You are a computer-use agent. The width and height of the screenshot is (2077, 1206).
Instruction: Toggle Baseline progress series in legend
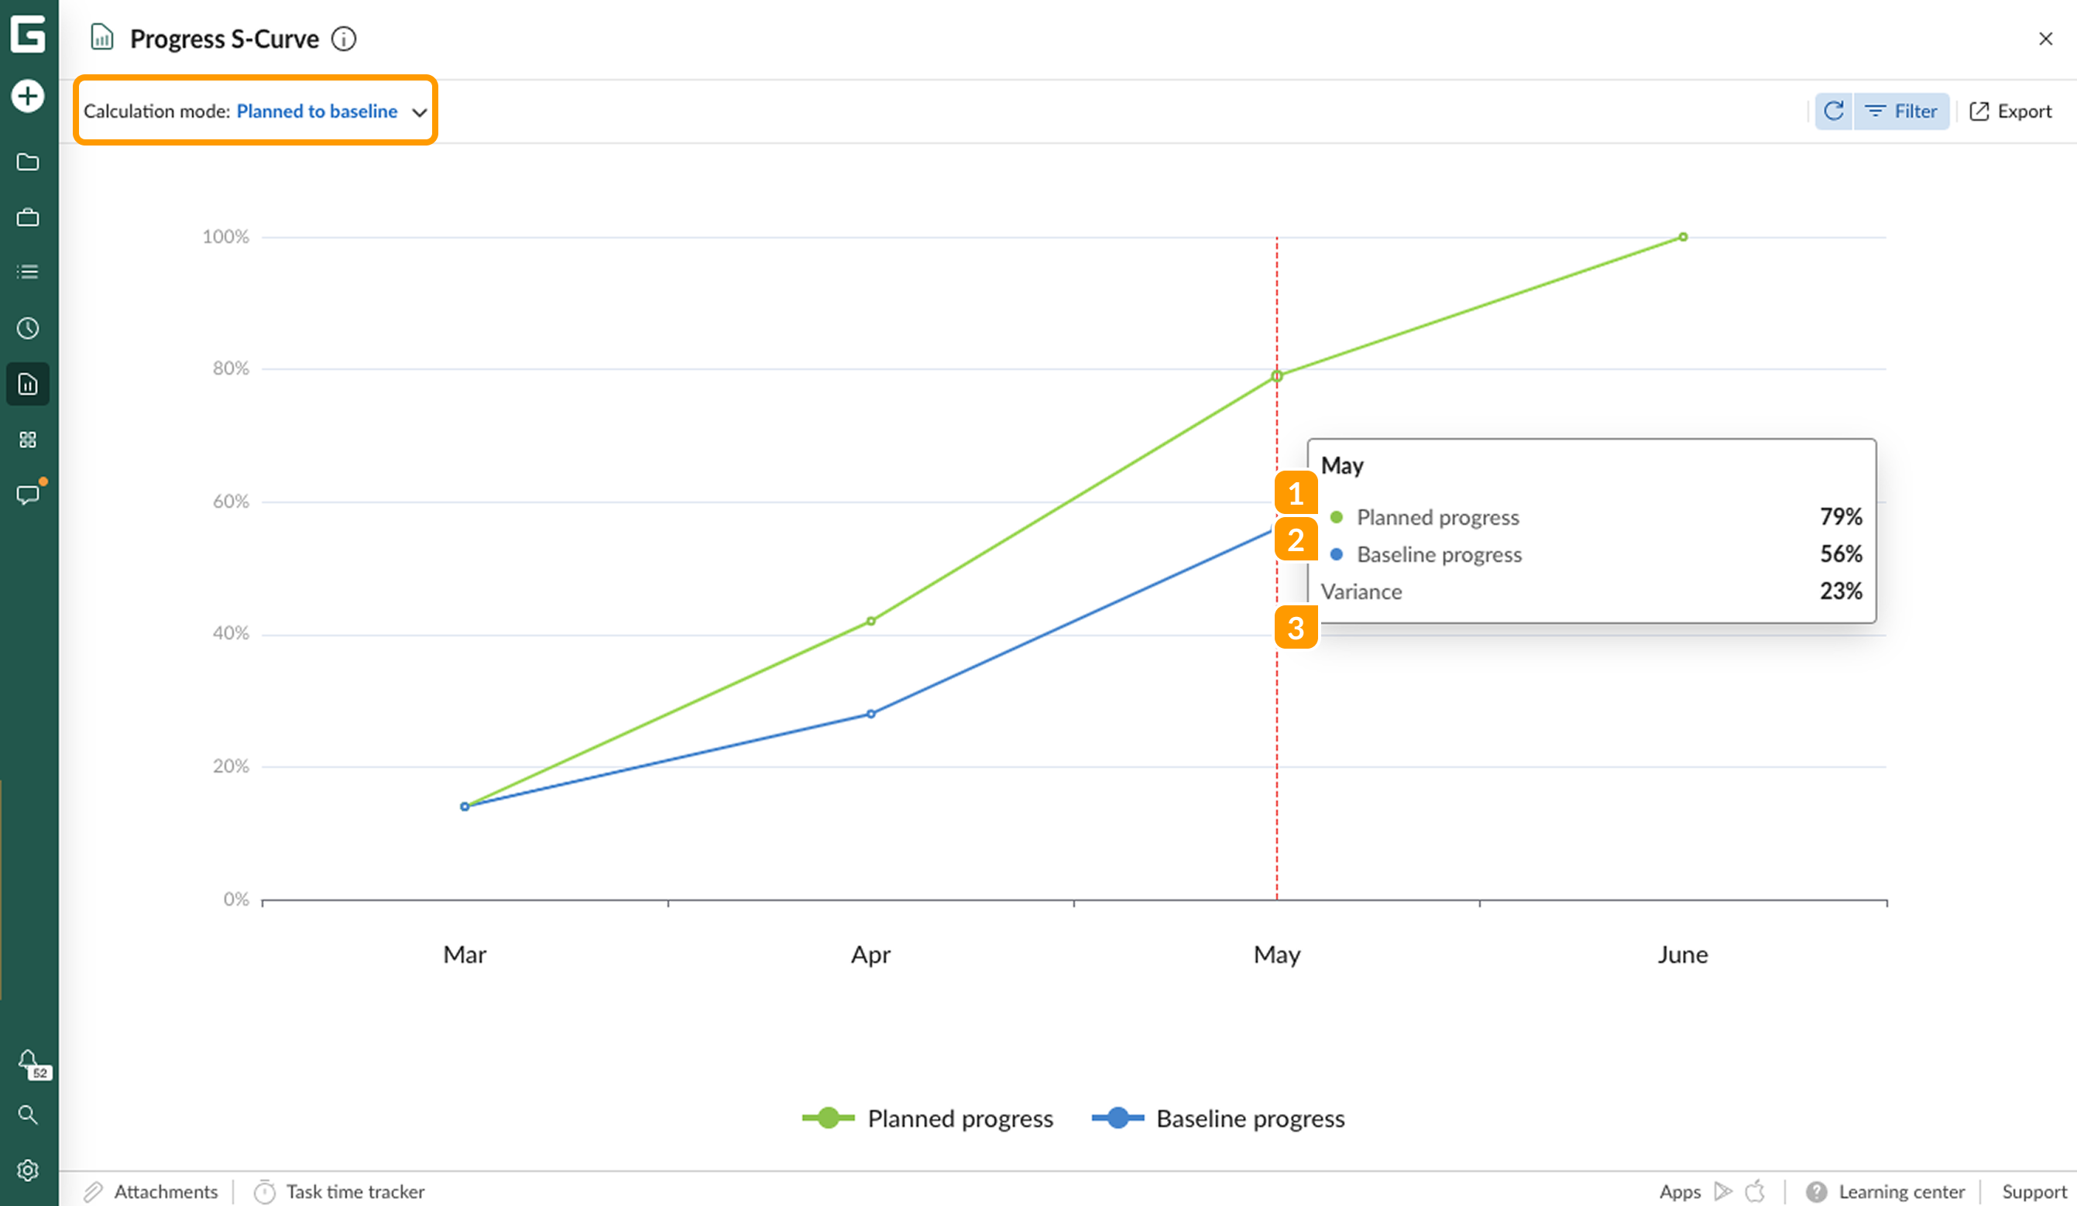point(1218,1119)
